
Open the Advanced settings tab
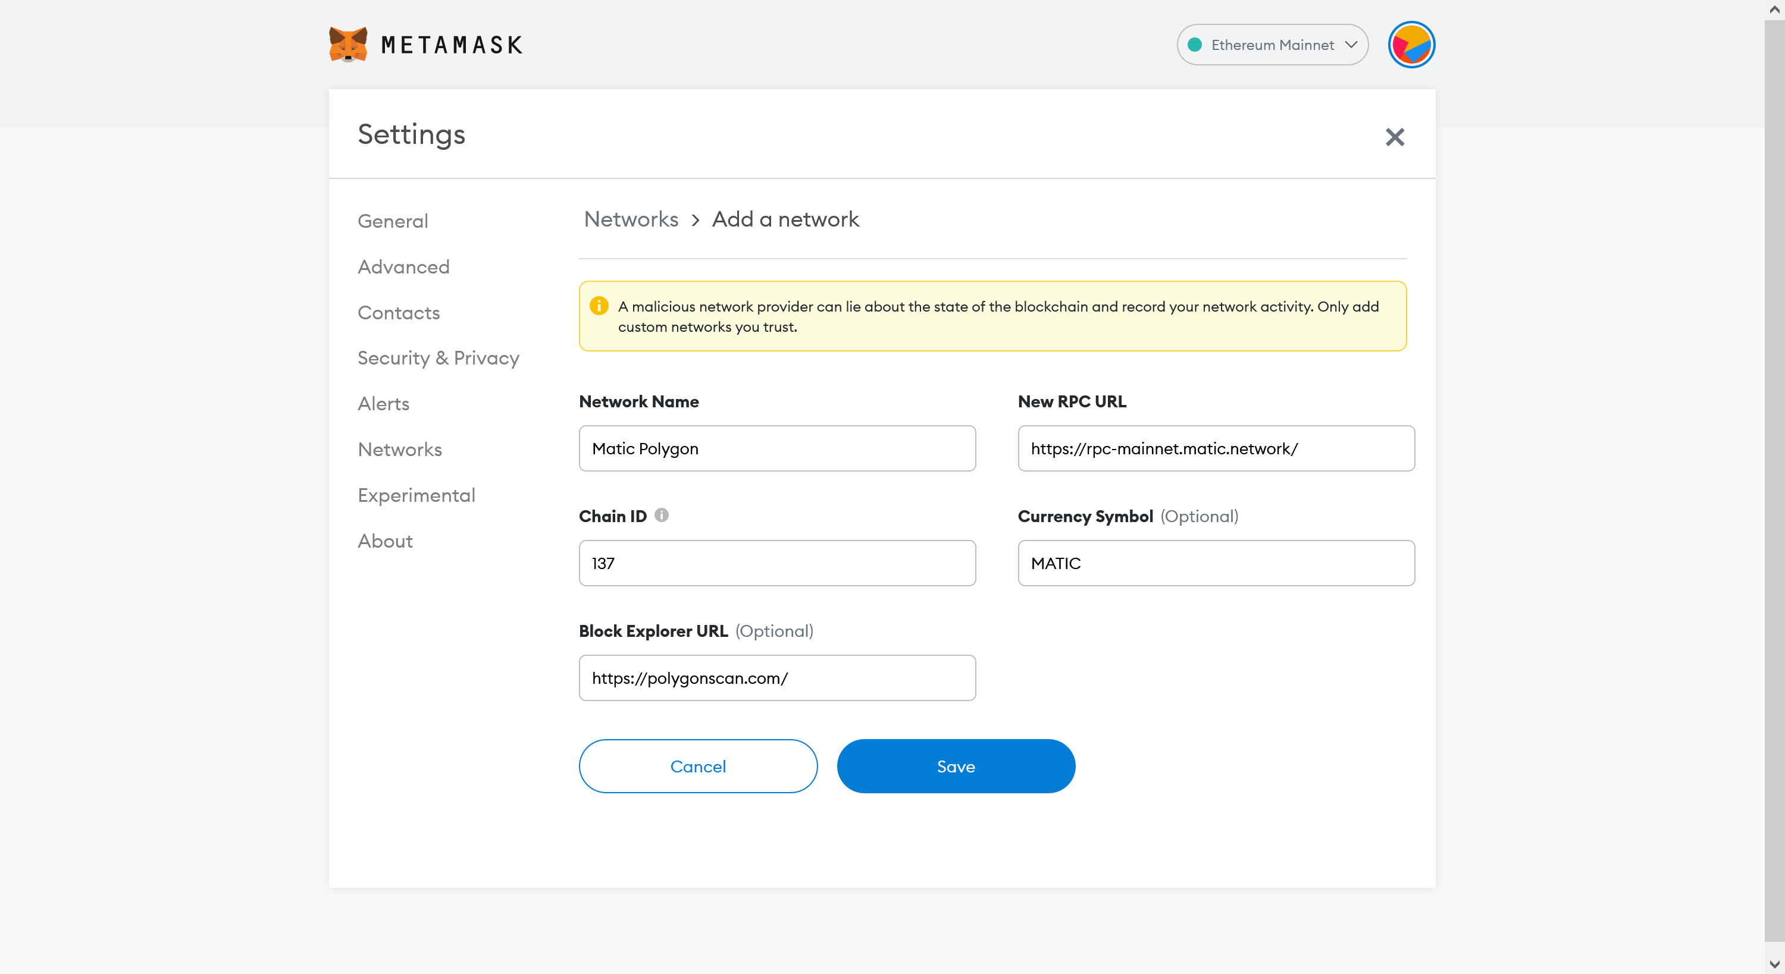(403, 267)
